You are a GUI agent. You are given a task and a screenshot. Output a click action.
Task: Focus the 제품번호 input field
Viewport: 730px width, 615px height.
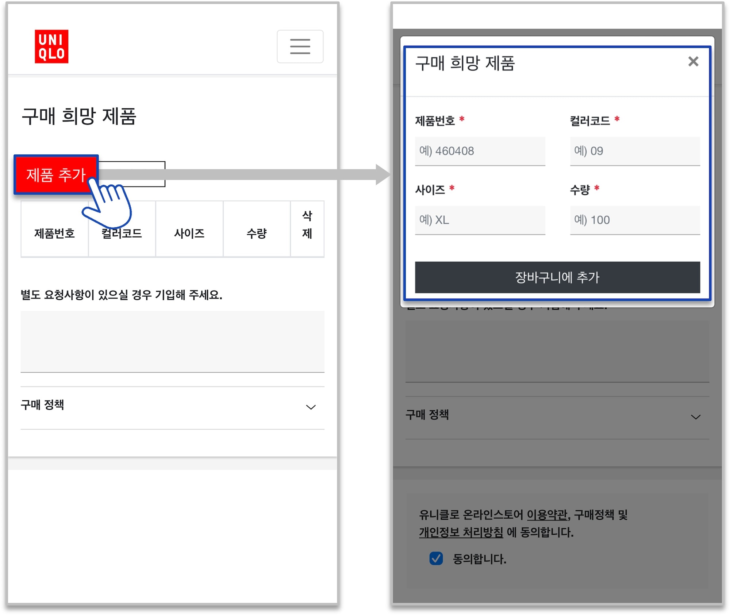click(x=480, y=151)
